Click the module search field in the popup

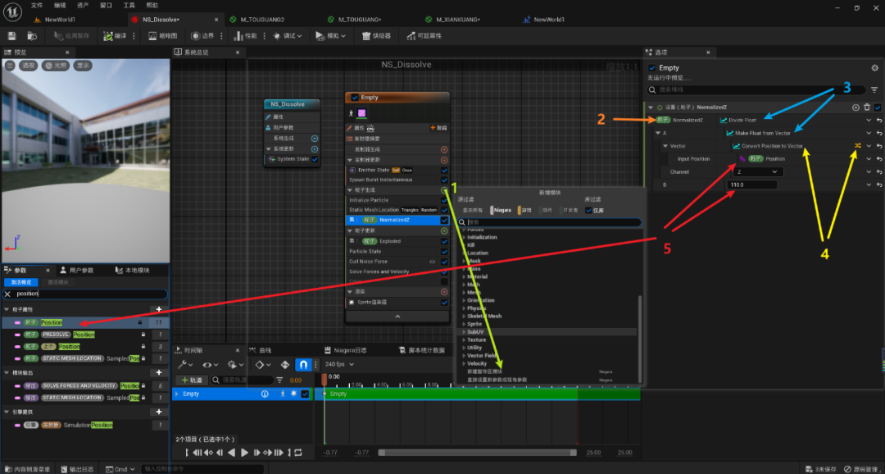pyautogui.click(x=551, y=222)
